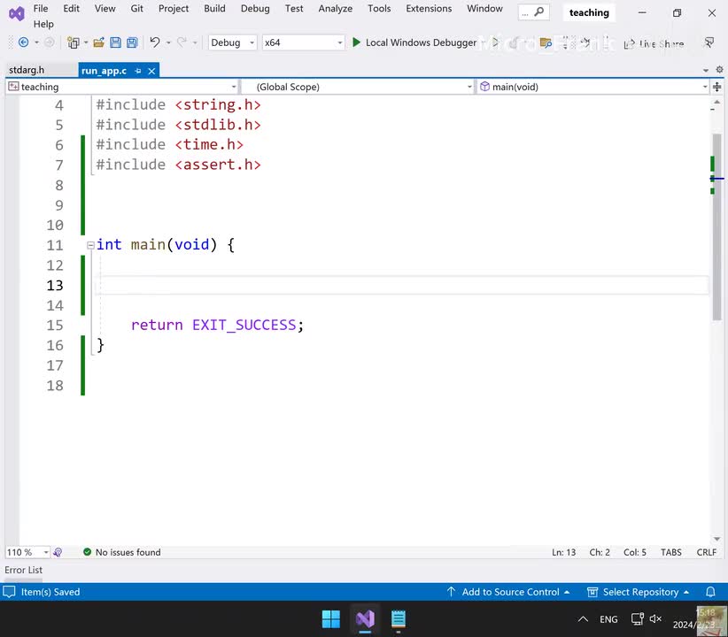Click the Find in Files folder icon
Viewport: 728px width, 637px height.
tap(546, 43)
